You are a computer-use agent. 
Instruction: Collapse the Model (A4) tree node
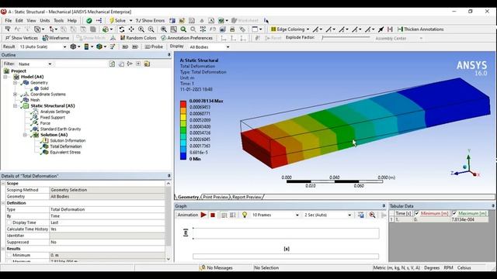click(x=5, y=77)
